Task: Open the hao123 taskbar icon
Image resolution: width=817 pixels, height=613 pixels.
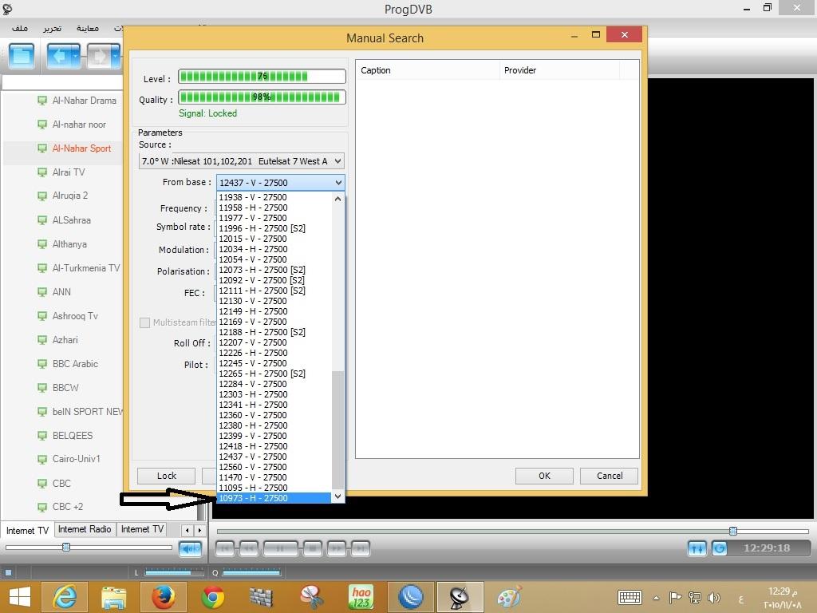Action: click(x=361, y=597)
